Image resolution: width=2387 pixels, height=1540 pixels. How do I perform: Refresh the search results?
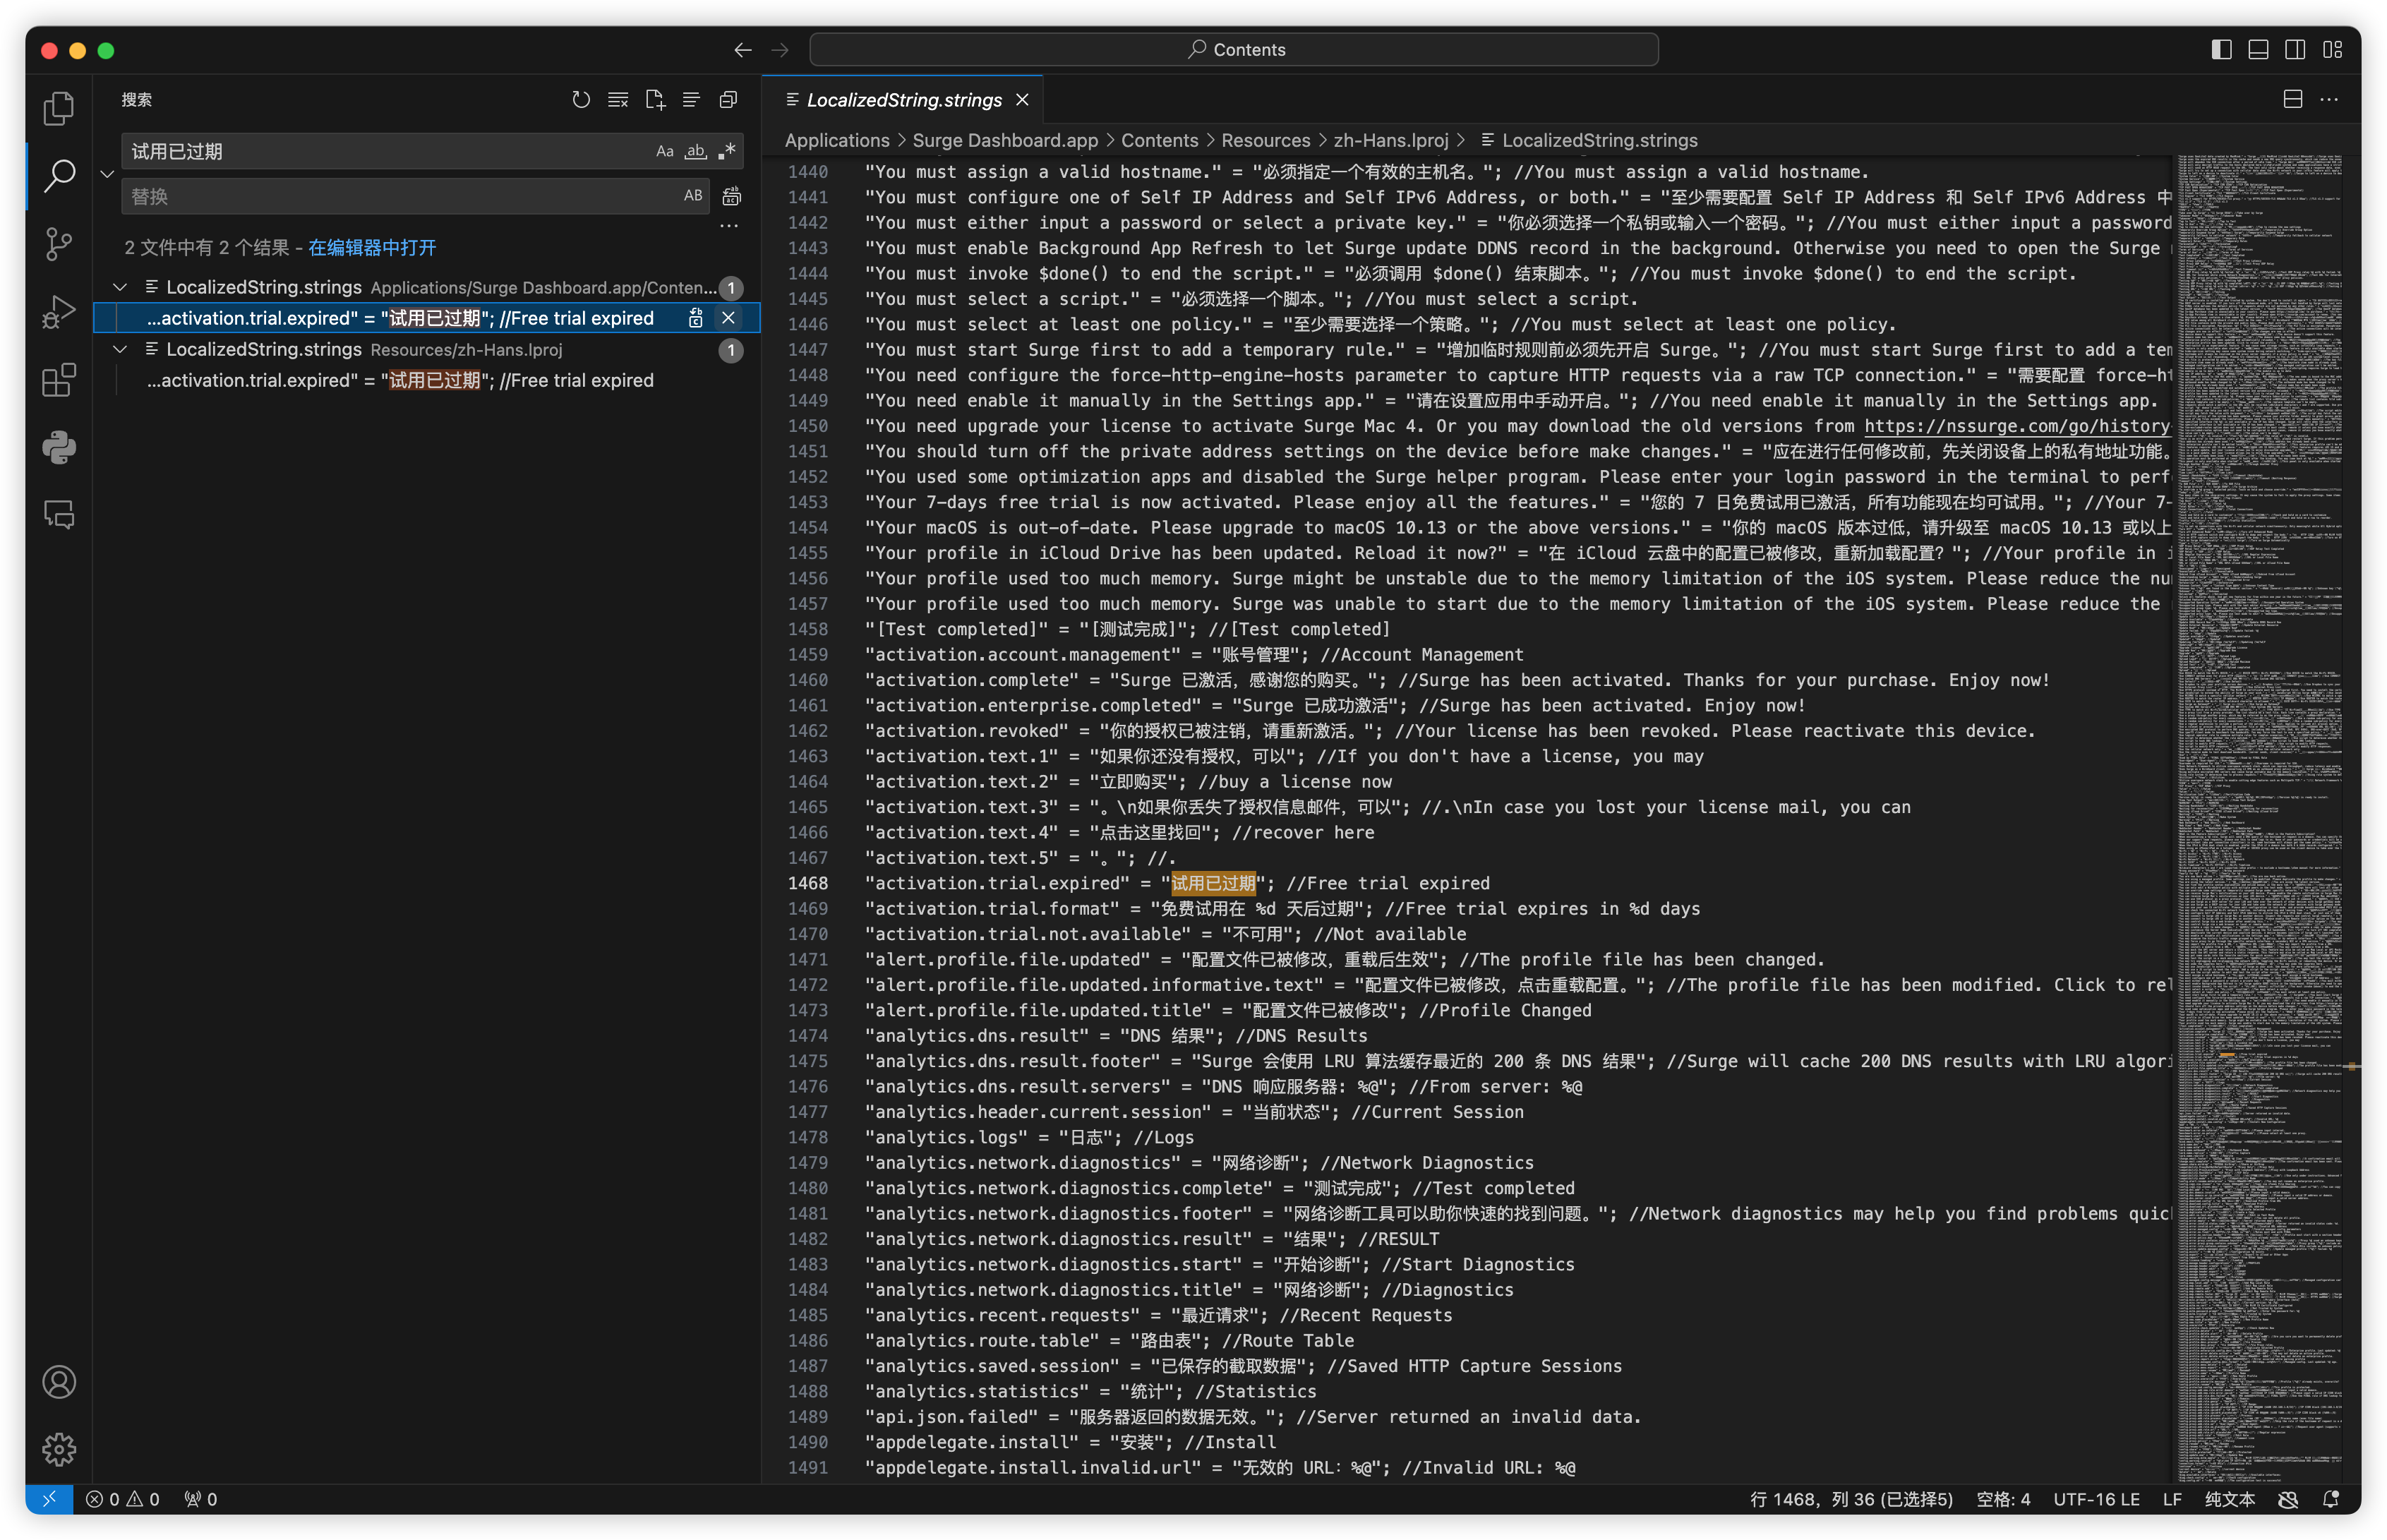581,100
